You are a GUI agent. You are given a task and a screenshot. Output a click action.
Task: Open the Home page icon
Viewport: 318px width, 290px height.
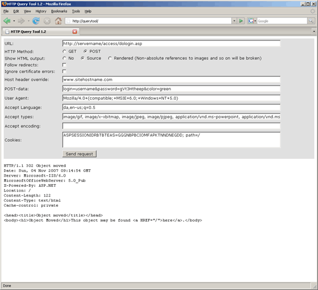point(58,21)
